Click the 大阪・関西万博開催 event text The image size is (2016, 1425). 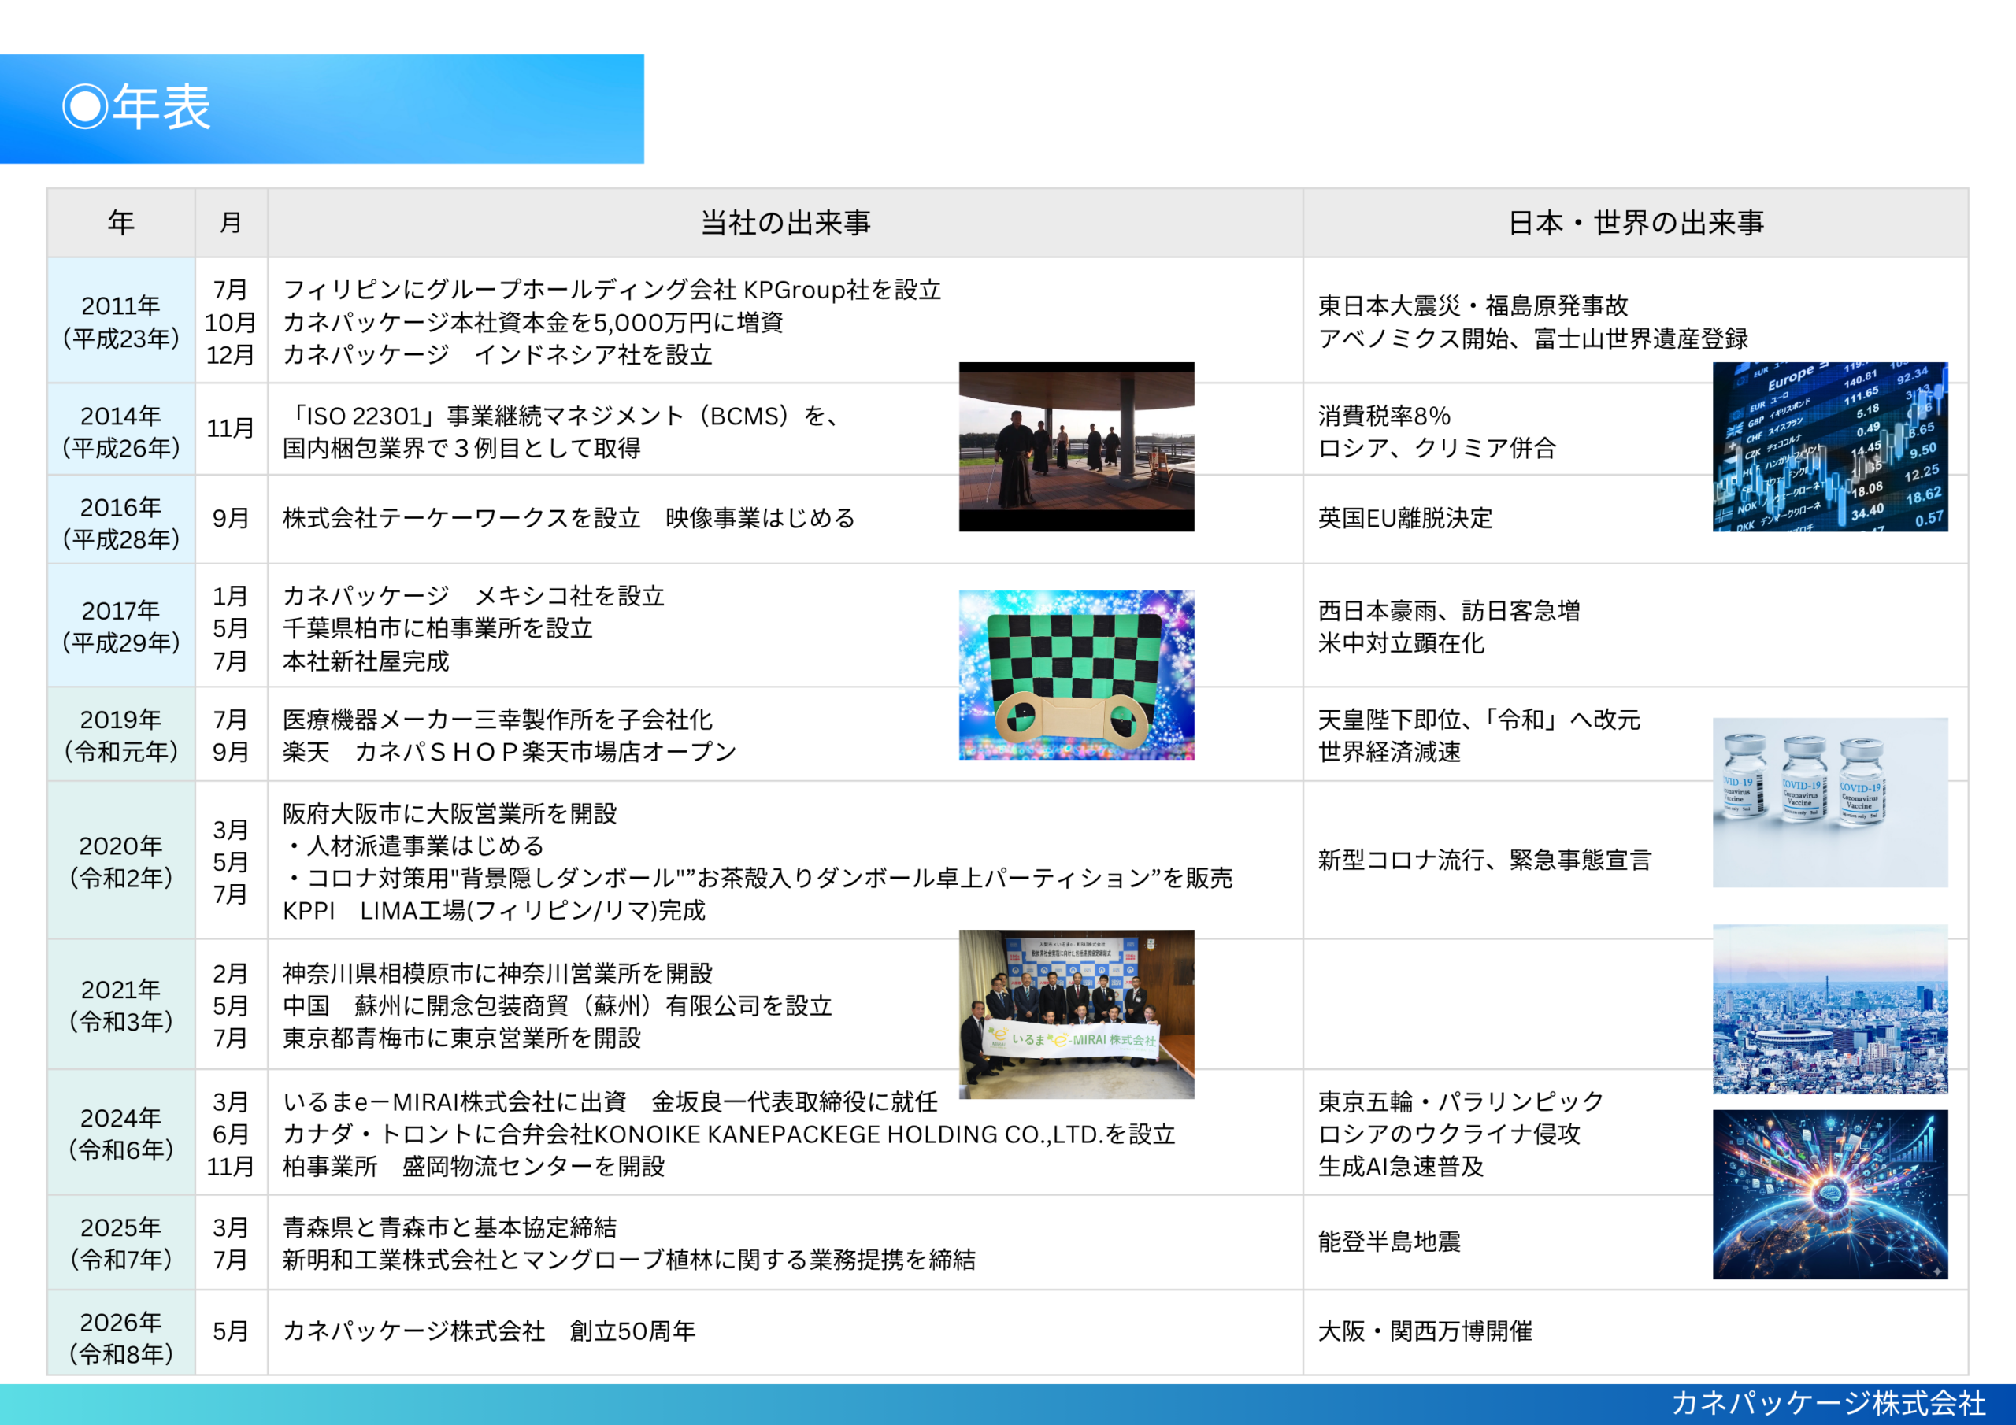[1425, 1331]
